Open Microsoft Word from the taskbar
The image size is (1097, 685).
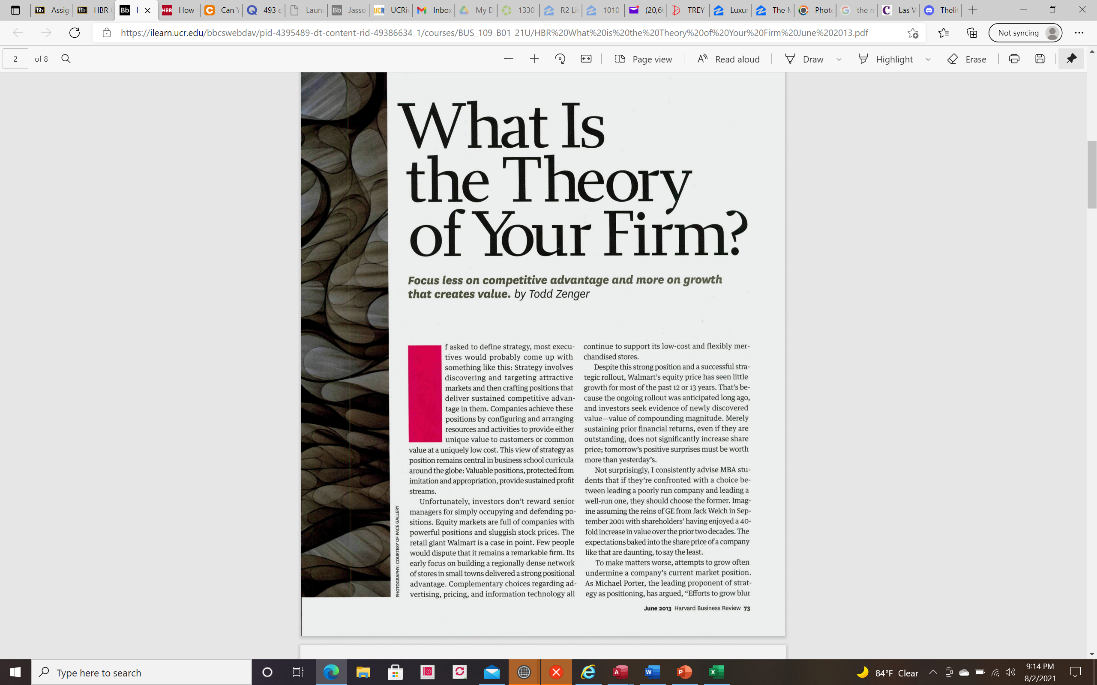pos(652,672)
